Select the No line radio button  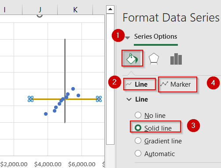pyautogui.click(x=138, y=115)
